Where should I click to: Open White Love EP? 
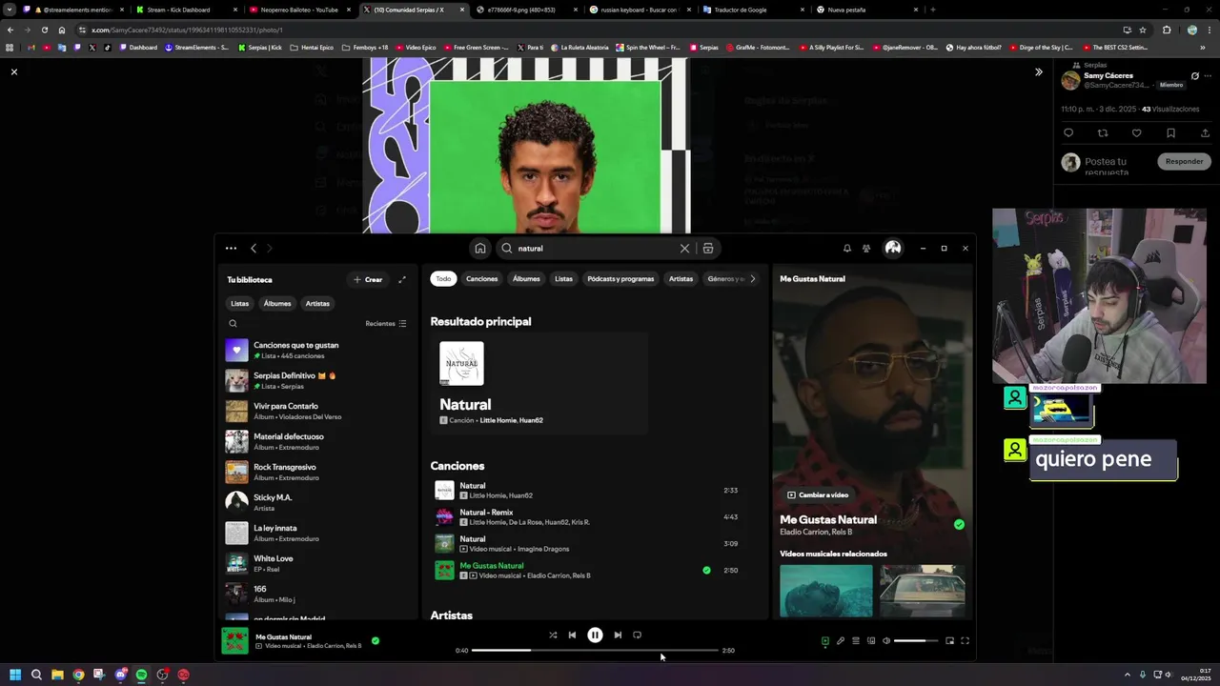(318, 563)
